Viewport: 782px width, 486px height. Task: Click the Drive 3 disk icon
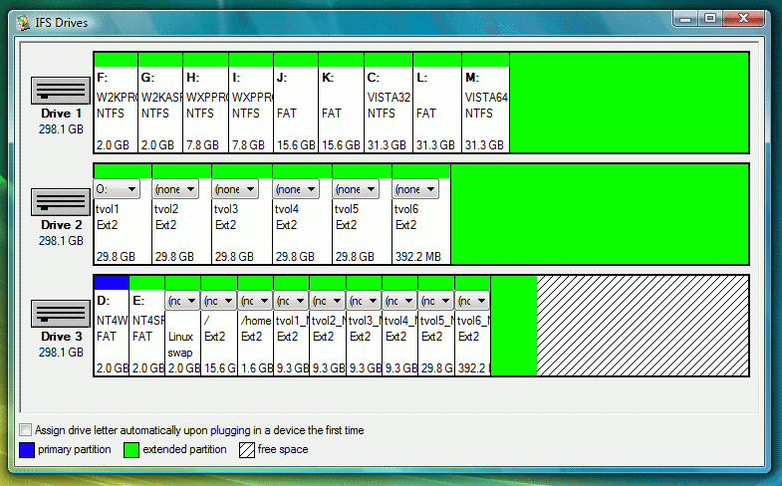pos(60,314)
